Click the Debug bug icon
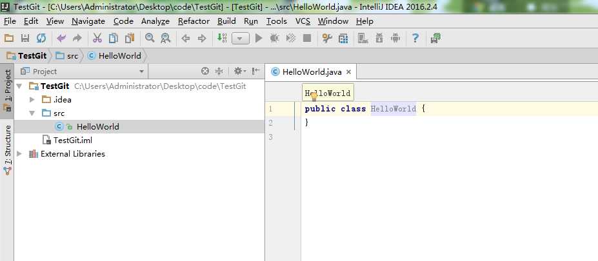The height and width of the screenshot is (261, 598). click(275, 38)
